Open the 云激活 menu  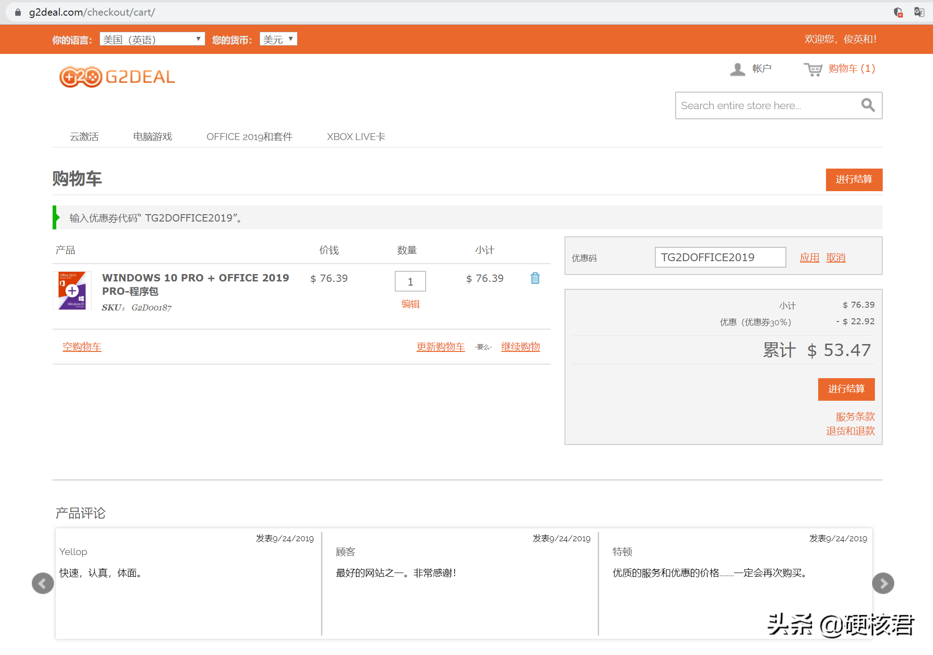click(84, 136)
